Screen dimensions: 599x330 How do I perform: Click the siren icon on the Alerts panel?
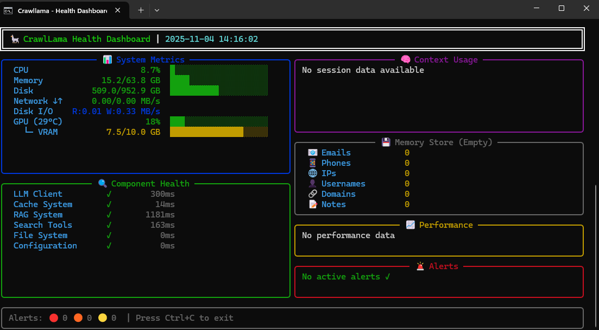point(419,266)
